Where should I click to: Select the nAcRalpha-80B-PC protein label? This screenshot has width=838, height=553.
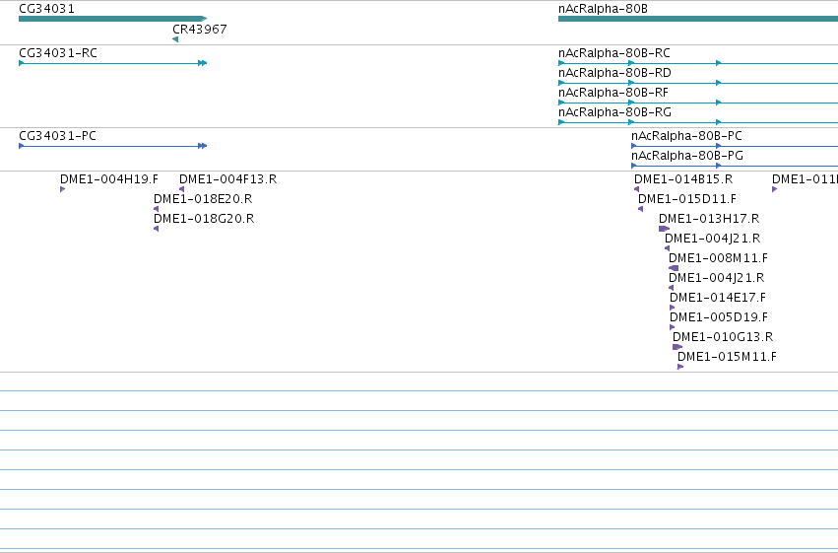click(686, 136)
